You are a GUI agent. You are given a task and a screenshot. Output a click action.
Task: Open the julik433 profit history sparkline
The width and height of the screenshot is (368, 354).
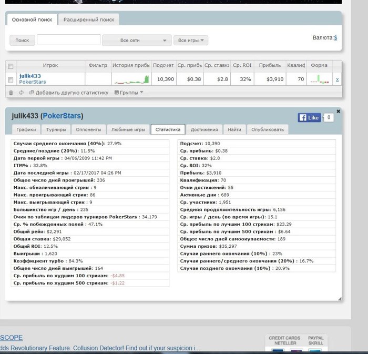coord(131,79)
